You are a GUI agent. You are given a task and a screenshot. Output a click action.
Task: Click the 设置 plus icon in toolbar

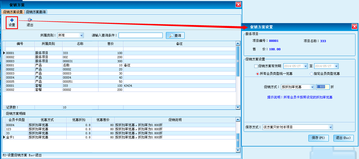click(12, 20)
